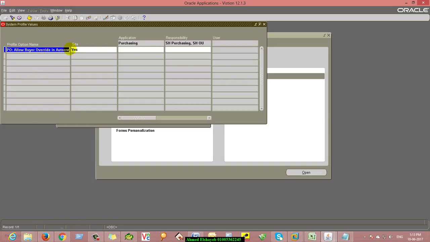The height and width of the screenshot is (242, 430).
Task: Click the Delete Record toolbar icon
Action: (96, 18)
